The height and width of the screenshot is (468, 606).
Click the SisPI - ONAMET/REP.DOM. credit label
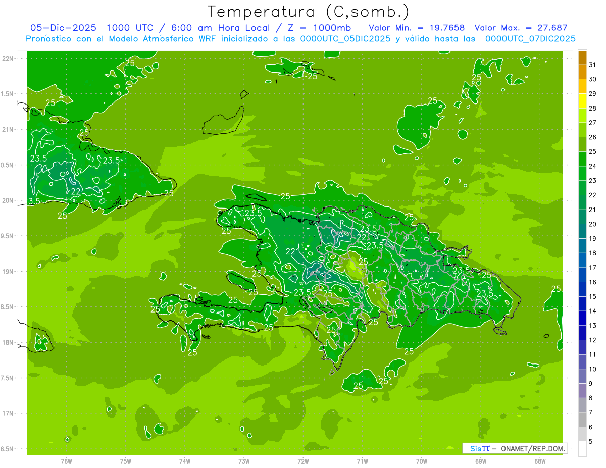pos(517,448)
